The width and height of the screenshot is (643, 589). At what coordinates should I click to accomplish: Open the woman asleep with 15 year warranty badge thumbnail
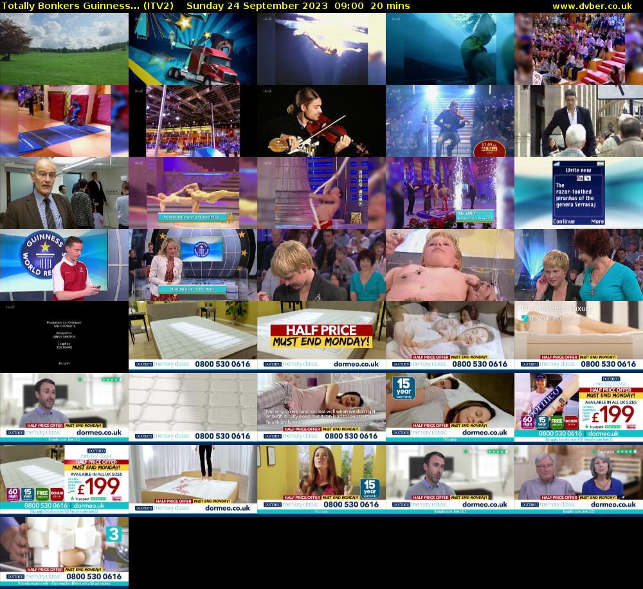tap(450, 408)
